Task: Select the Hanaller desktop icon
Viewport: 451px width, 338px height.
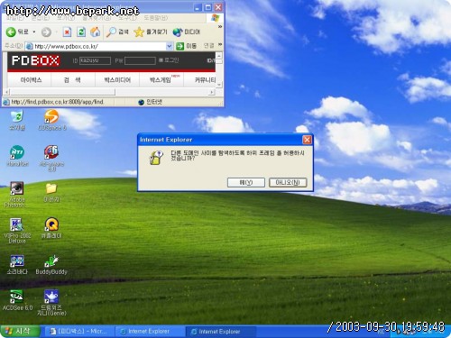Action: [17, 156]
